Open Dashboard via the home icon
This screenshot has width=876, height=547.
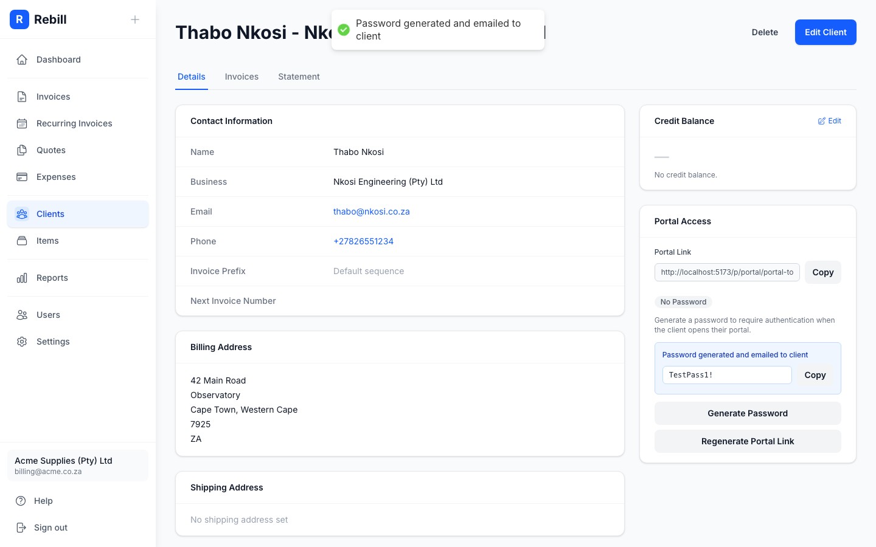[x=22, y=60]
